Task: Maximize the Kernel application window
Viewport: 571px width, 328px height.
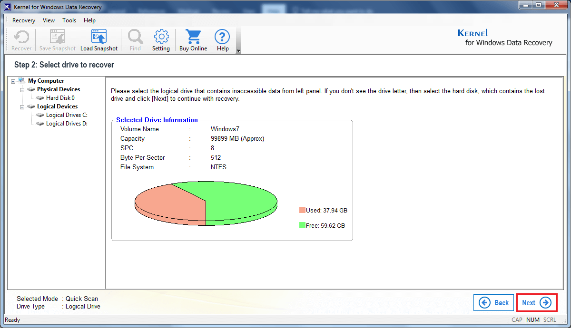Action: click(x=538, y=5)
